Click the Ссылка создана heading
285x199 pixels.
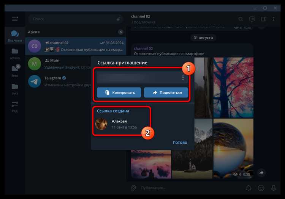click(x=113, y=111)
